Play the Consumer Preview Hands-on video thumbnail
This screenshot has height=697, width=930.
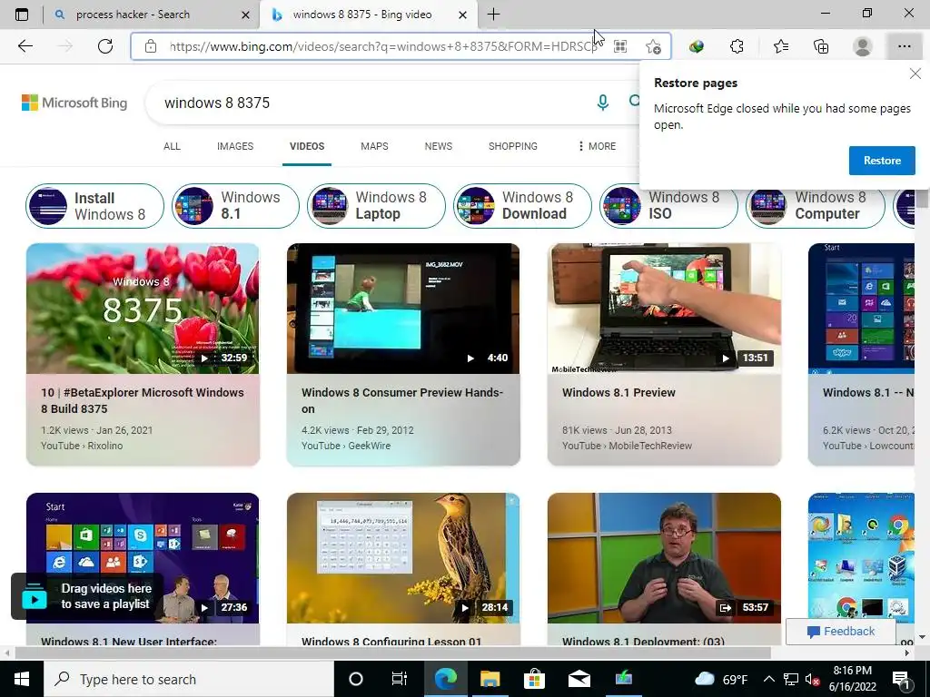click(x=403, y=309)
